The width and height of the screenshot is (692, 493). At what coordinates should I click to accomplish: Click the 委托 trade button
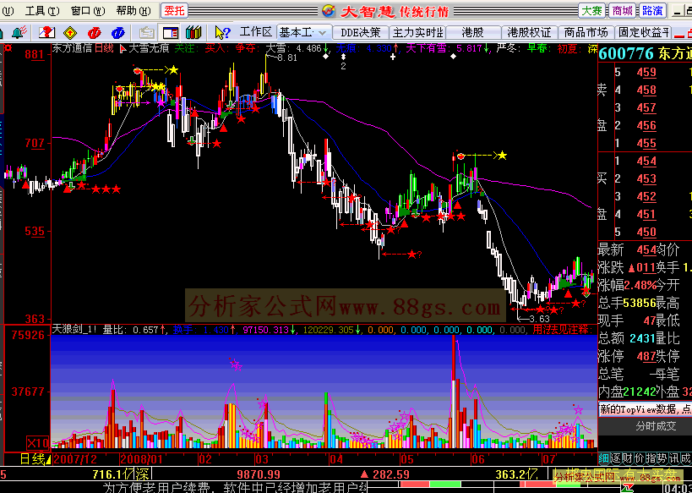point(174,11)
